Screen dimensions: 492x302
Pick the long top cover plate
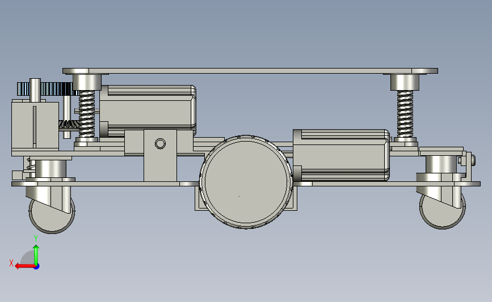tap(250, 71)
